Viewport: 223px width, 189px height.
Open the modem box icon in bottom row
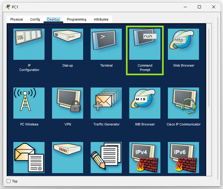pos(68,158)
